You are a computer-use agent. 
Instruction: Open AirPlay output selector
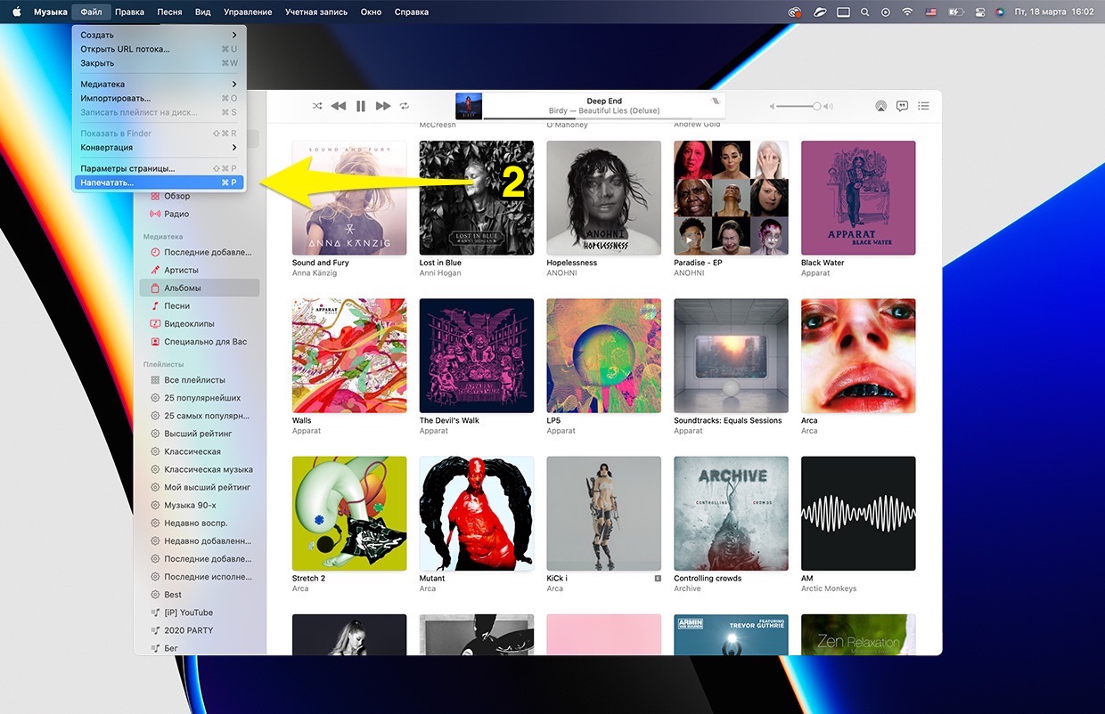pos(880,106)
